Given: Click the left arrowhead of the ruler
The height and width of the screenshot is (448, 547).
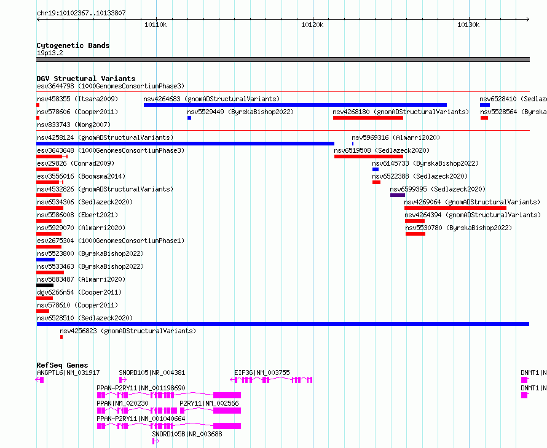Looking at the screenshot, I should (x=38, y=19).
